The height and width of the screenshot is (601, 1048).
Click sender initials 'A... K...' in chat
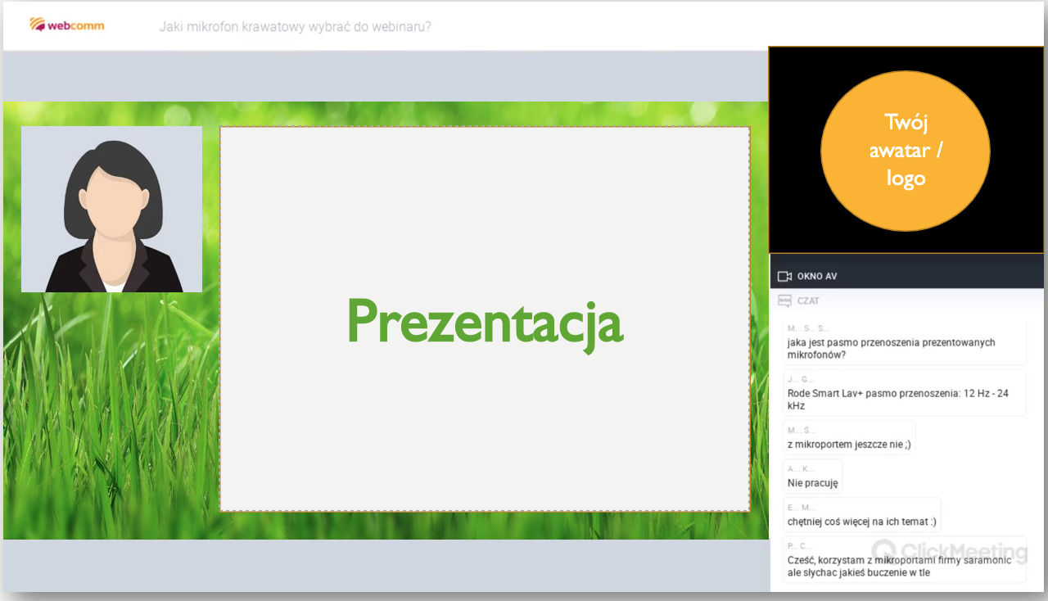pos(800,468)
